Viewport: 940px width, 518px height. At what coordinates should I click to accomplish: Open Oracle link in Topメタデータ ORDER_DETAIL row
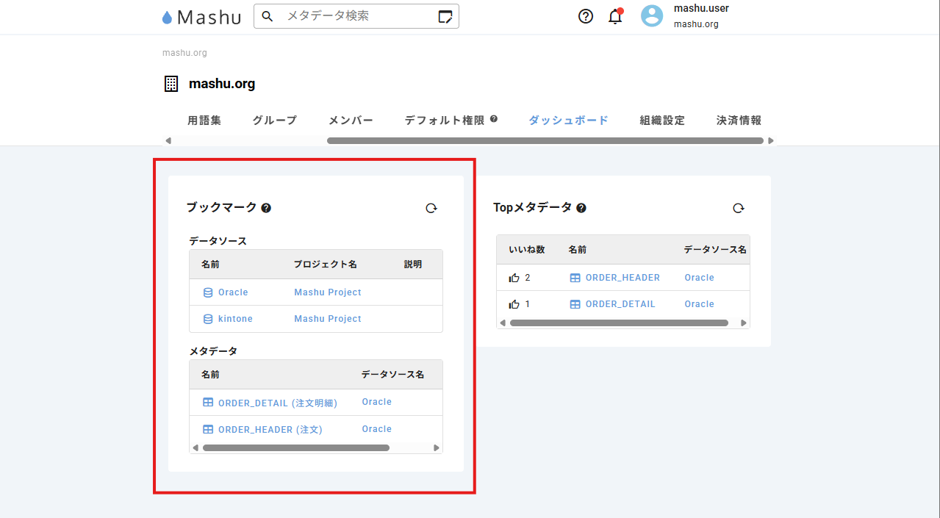tap(699, 304)
